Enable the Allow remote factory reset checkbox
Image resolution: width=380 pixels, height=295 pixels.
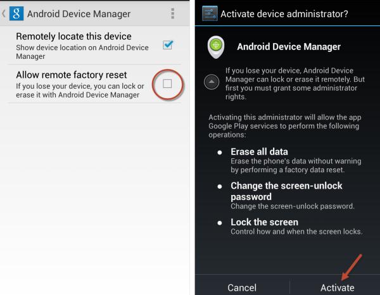pyautogui.click(x=168, y=84)
